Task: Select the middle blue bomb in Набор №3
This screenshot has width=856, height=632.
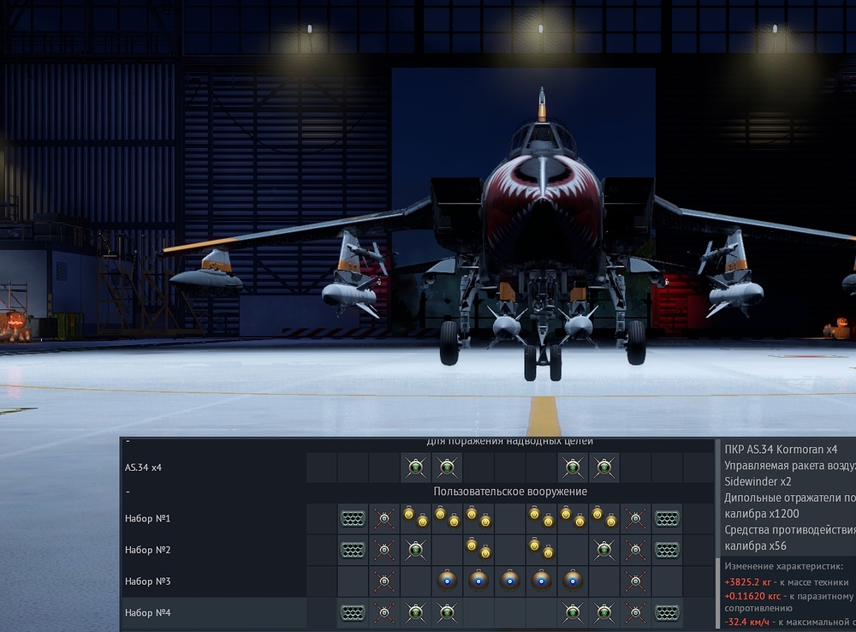Action: pos(510,581)
